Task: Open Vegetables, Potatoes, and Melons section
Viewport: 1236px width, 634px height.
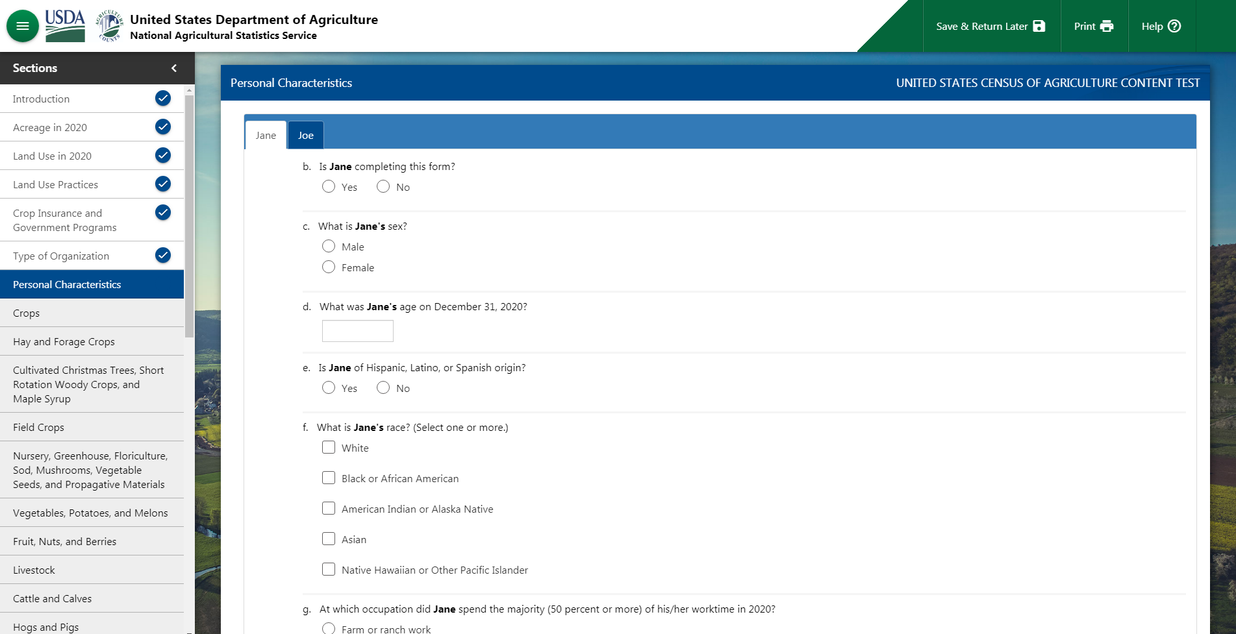Action: pos(92,513)
